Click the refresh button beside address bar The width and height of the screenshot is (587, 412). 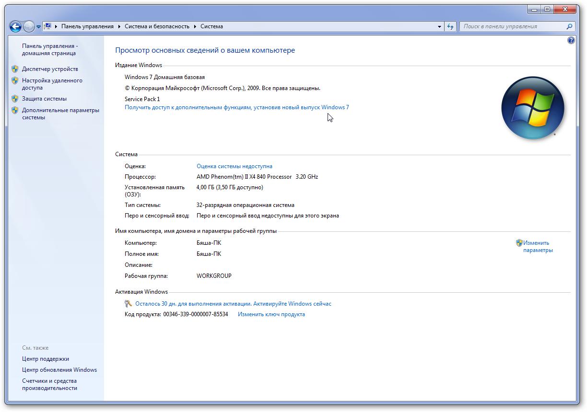[450, 27]
